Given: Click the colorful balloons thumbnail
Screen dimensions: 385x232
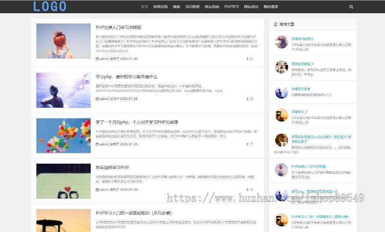Looking at the screenshot, I should (x=63, y=135).
